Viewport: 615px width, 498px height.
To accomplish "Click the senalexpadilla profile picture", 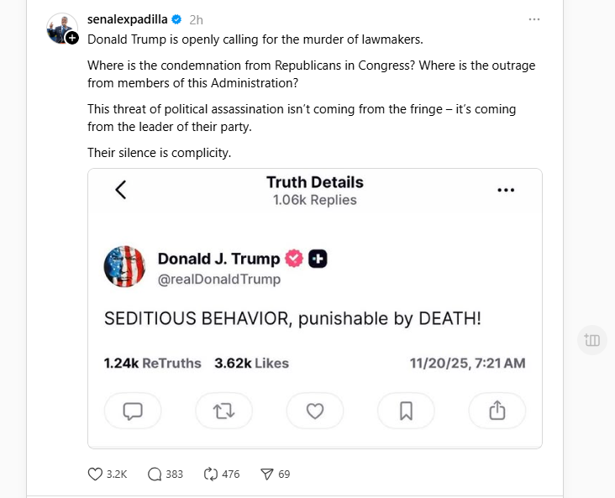I will [x=60, y=27].
